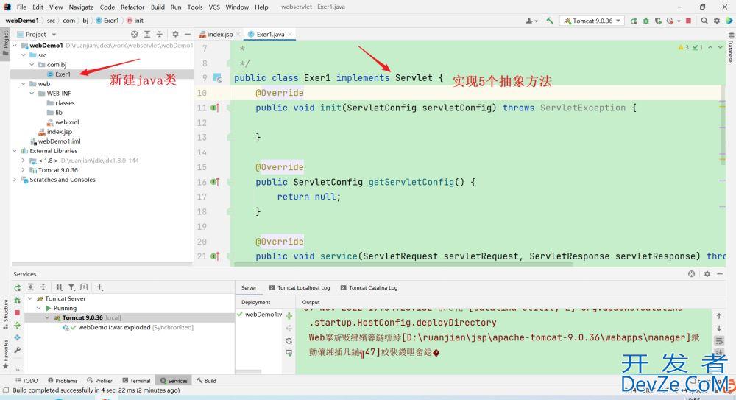This screenshot has width=736, height=400.
Task: Open the Tomcat Localhost Log tab
Action: coord(300,288)
